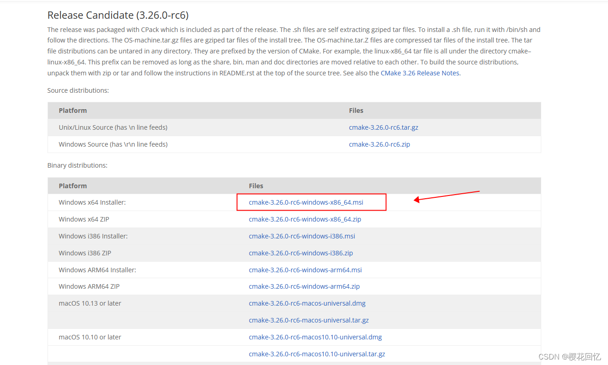Click the Files column header in binary table

[x=256, y=185]
